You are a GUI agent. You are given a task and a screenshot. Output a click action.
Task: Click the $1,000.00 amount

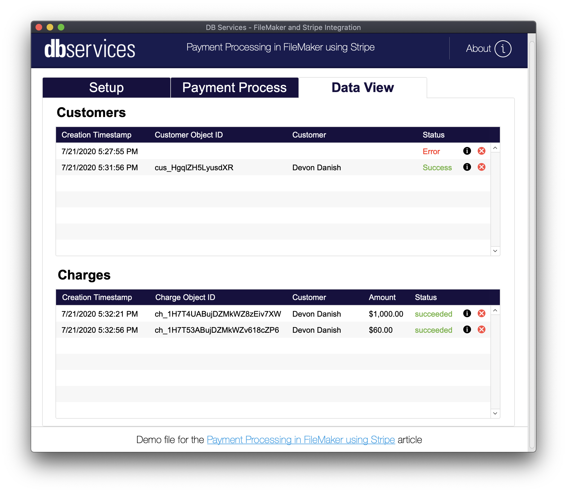coord(386,314)
